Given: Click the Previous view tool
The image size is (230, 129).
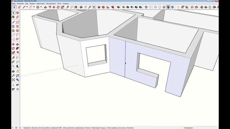Looking at the screenshot, I should tap(18, 80).
